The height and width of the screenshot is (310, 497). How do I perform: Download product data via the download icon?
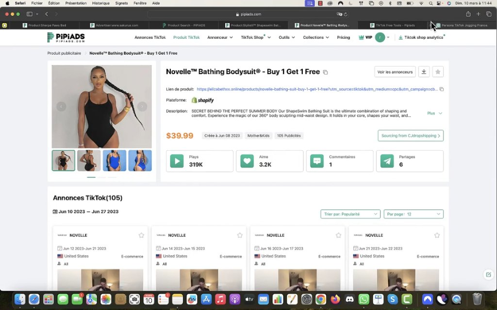[x=424, y=72]
